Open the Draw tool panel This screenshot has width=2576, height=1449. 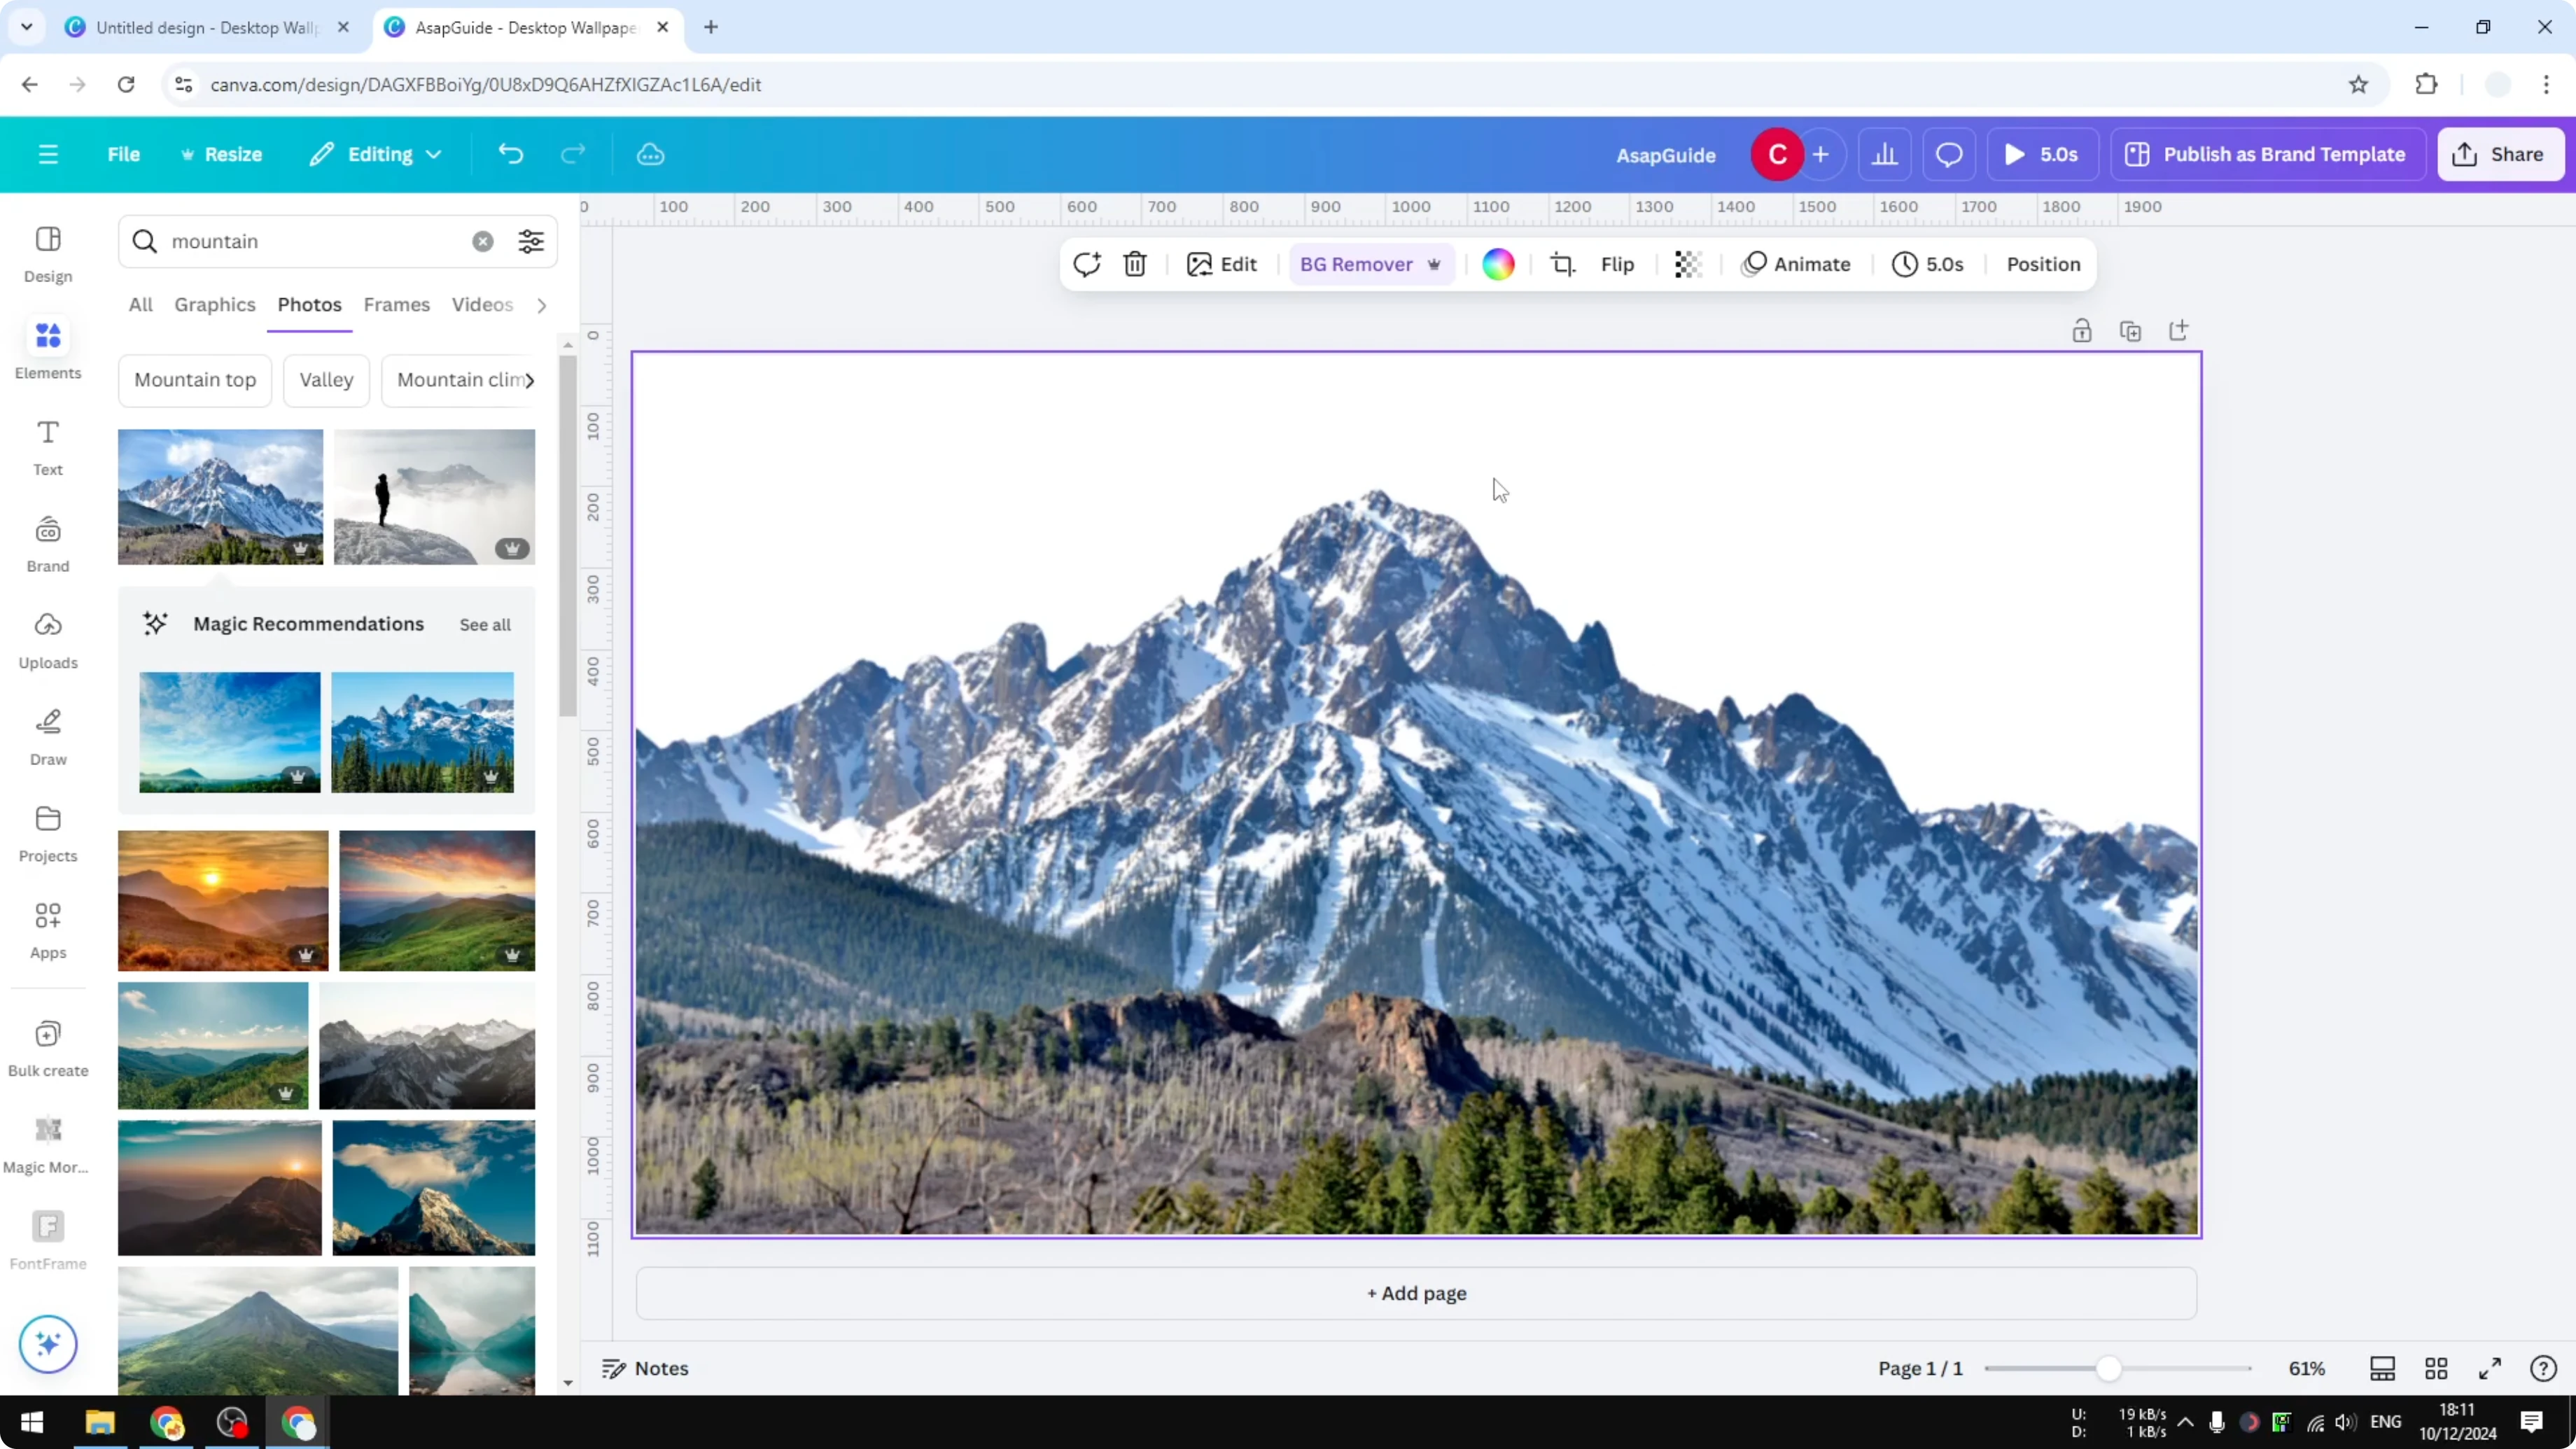pyautogui.click(x=47, y=735)
